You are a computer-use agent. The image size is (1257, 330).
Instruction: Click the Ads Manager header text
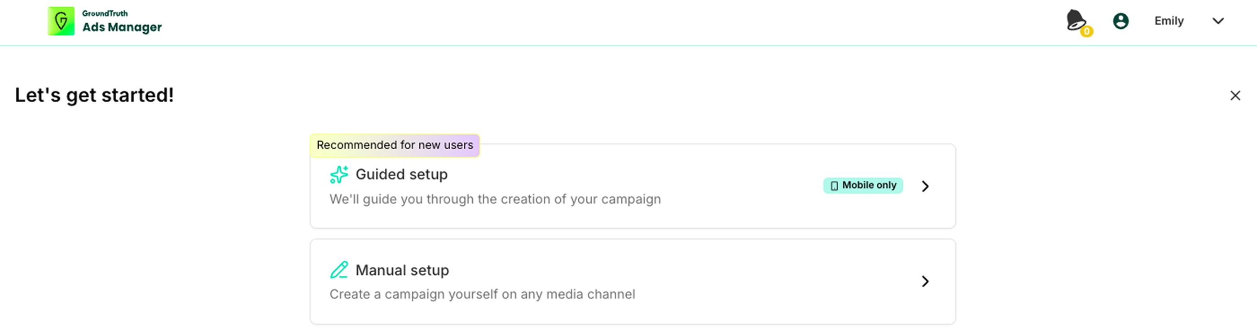pos(122,27)
